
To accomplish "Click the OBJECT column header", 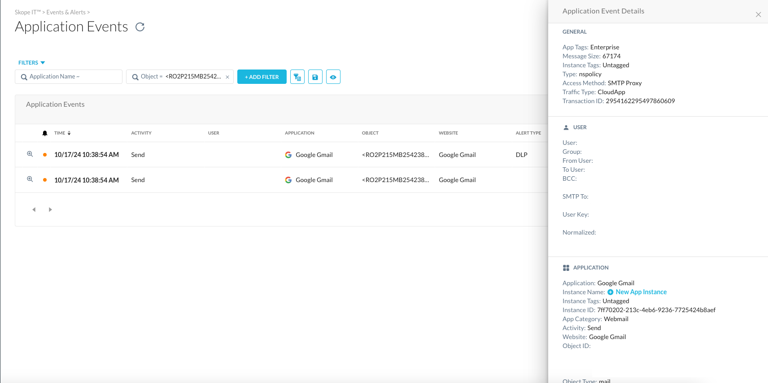I will point(370,133).
